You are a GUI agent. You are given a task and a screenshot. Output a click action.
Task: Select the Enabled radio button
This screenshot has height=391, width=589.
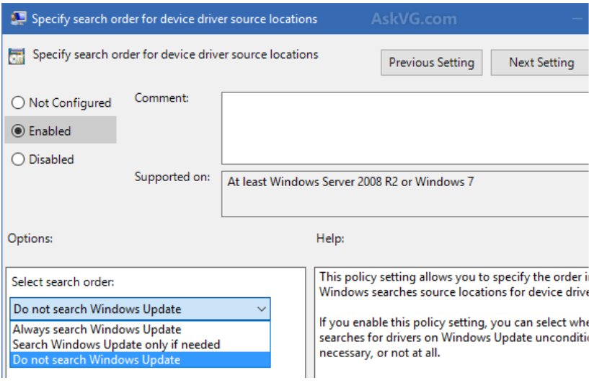click(x=18, y=131)
